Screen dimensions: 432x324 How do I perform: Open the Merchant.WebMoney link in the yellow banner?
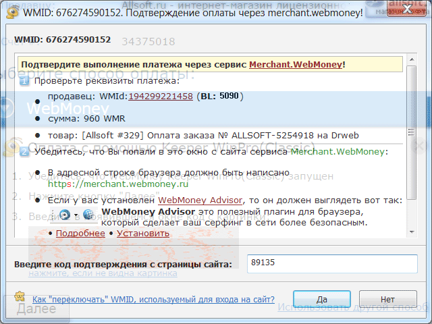click(x=296, y=65)
